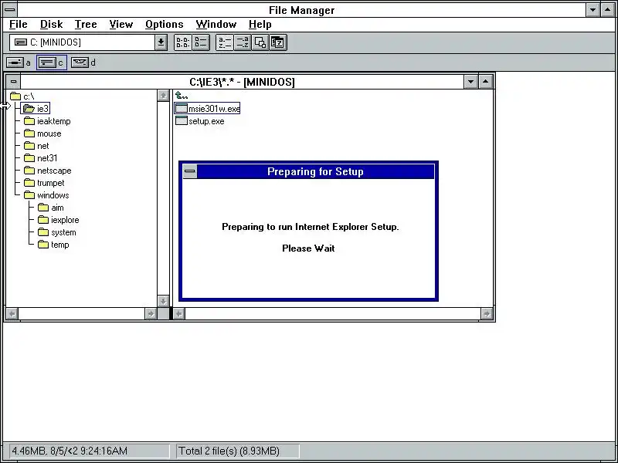Select the setup.exe file
The image size is (618, 463).
[x=200, y=121]
